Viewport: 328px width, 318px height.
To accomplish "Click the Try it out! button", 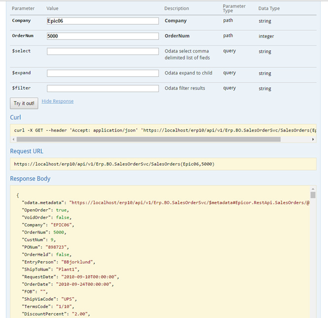I will 24,103.
